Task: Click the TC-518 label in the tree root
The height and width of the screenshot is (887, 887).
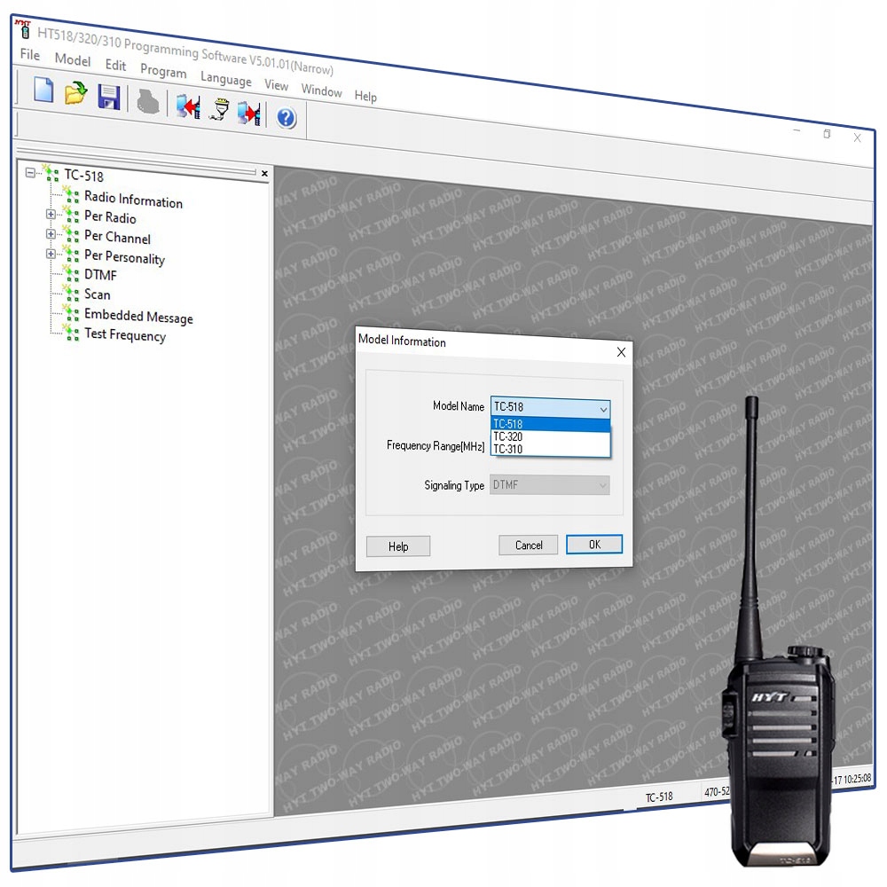Action: tap(83, 176)
